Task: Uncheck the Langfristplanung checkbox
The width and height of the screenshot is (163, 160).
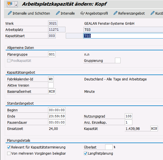Action: click(85, 153)
